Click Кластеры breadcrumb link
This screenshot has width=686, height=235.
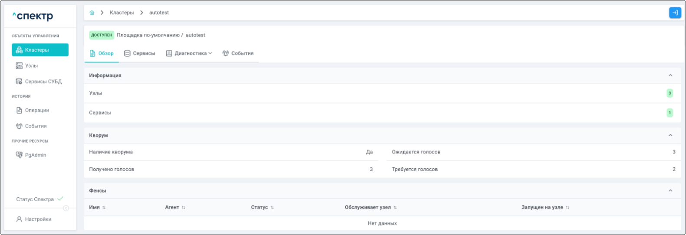click(x=122, y=13)
